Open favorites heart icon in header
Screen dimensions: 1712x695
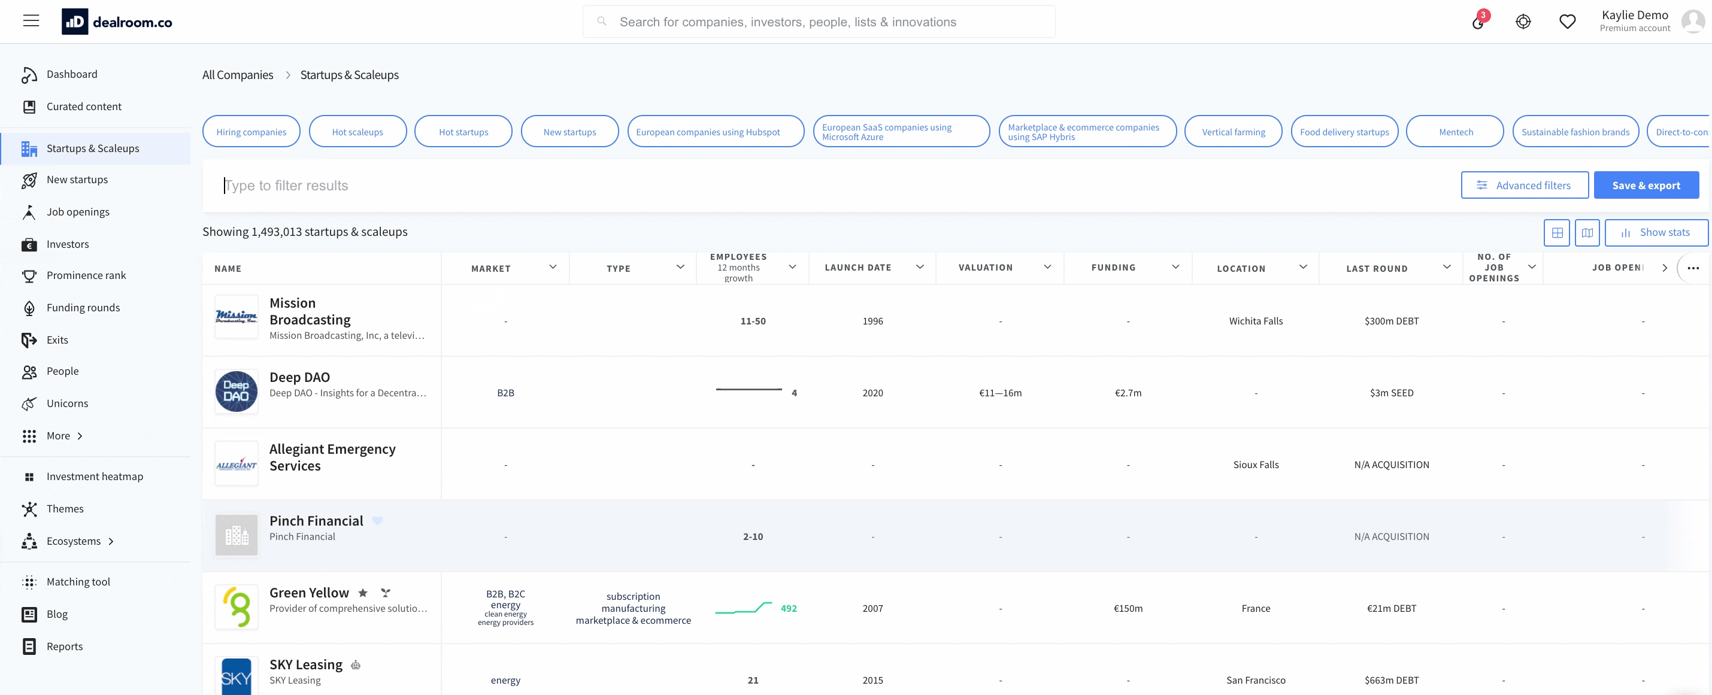tap(1567, 22)
